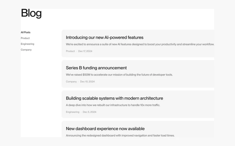Open 'Building scalable systems with modern architecture'
Screen dimensions: 235x146
click(x=115, y=98)
